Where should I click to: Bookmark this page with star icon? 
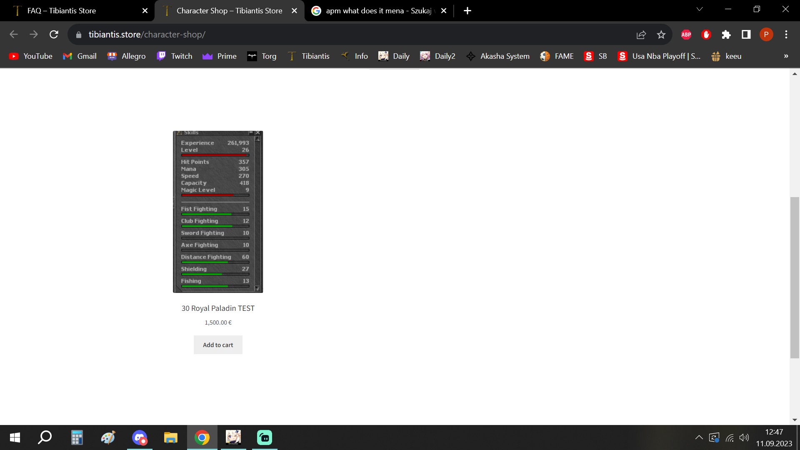[x=661, y=35]
